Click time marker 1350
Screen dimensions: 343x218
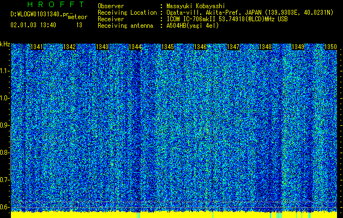330,47
